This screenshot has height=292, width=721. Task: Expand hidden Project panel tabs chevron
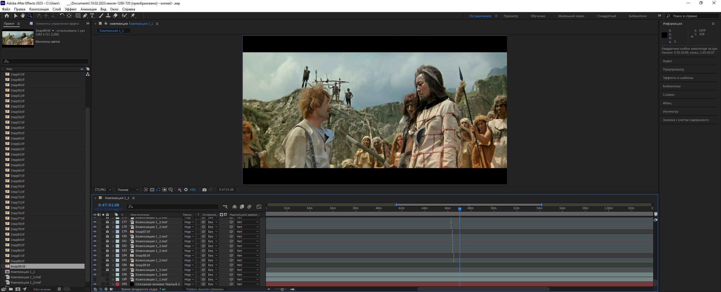pyautogui.click(x=88, y=24)
